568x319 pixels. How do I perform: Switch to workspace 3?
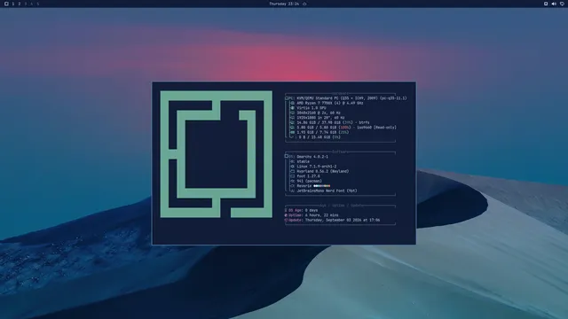point(26,4)
